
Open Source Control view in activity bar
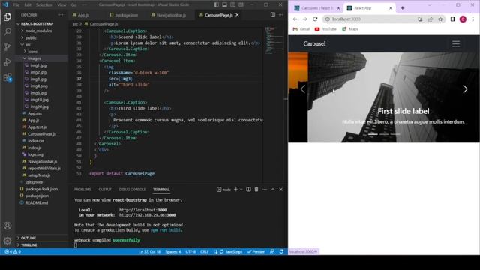coord(7,46)
